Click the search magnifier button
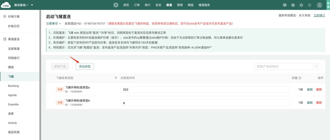330x140 pixels. coord(316,66)
